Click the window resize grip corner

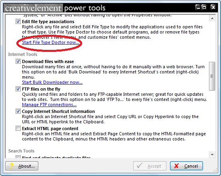click(x=215, y=170)
